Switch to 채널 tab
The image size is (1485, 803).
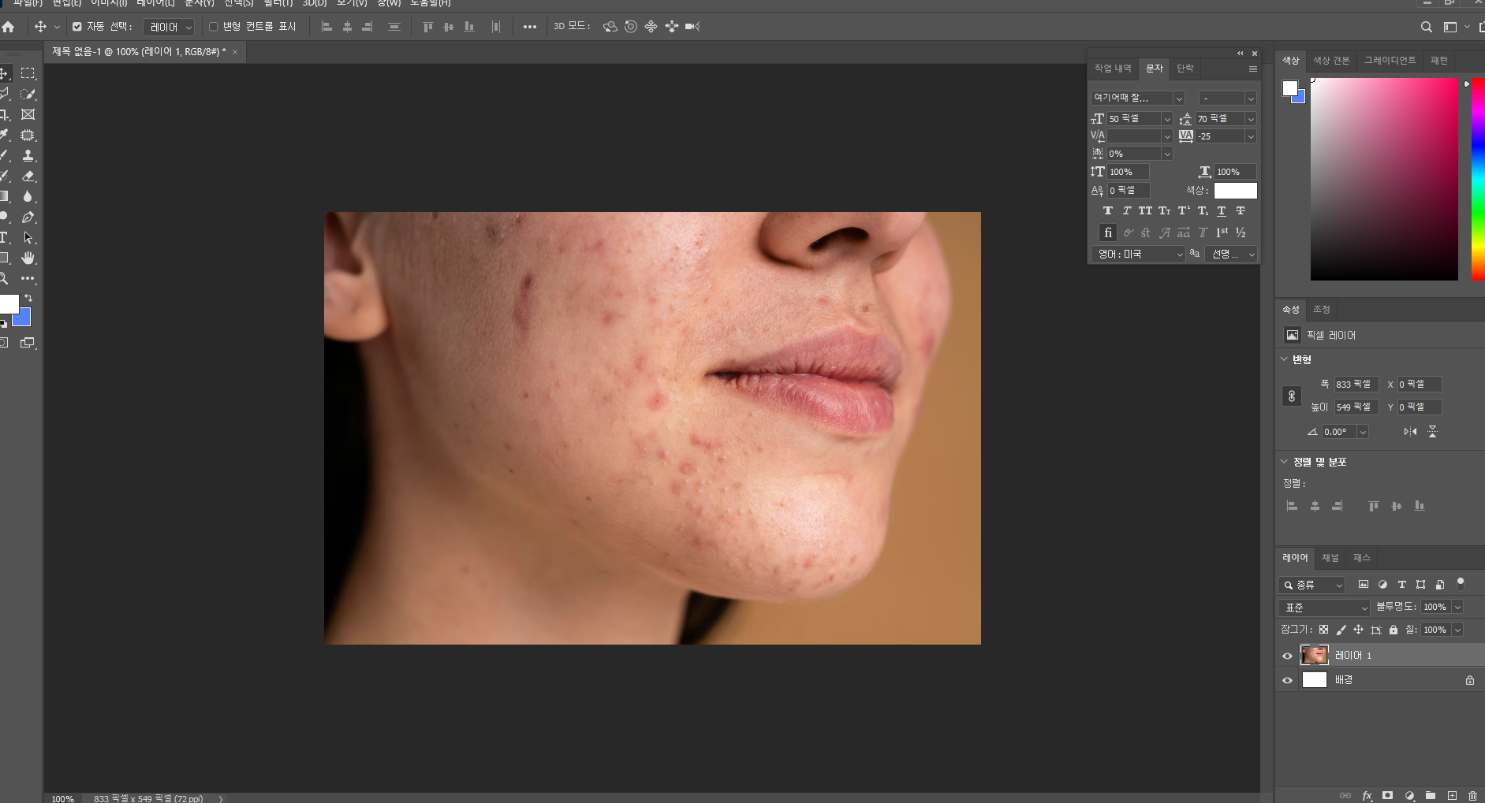(x=1330, y=558)
